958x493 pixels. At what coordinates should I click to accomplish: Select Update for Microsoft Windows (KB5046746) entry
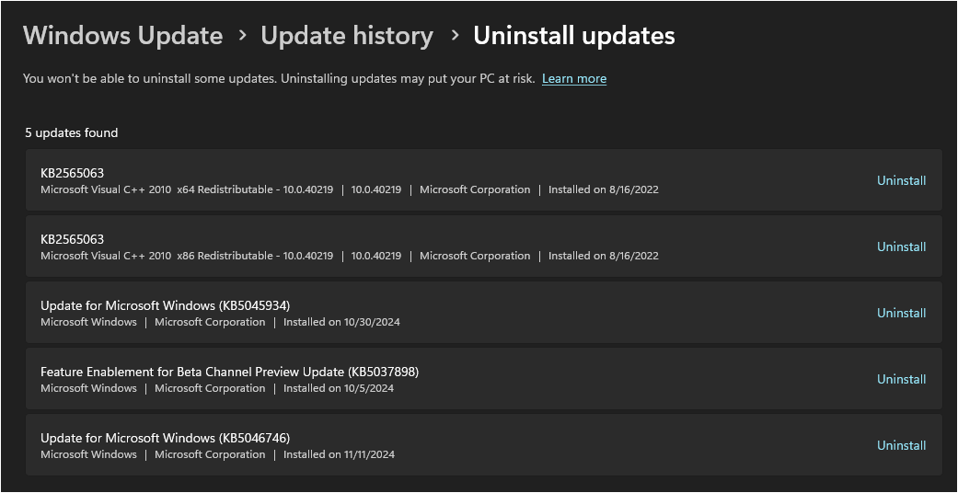tap(166, 438)
